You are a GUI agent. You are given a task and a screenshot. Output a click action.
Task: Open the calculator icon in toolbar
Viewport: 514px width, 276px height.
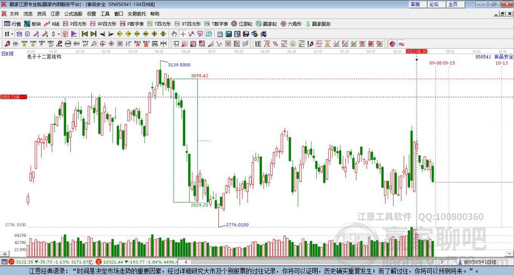click(x=228, y=34)
